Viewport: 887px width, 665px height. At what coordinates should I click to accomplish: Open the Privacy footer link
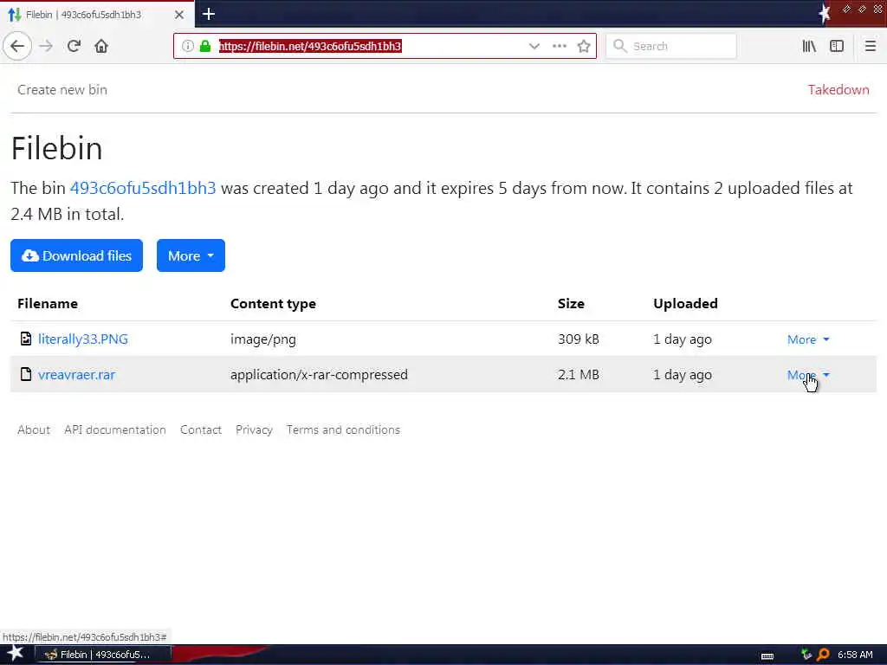pos(254,429)
